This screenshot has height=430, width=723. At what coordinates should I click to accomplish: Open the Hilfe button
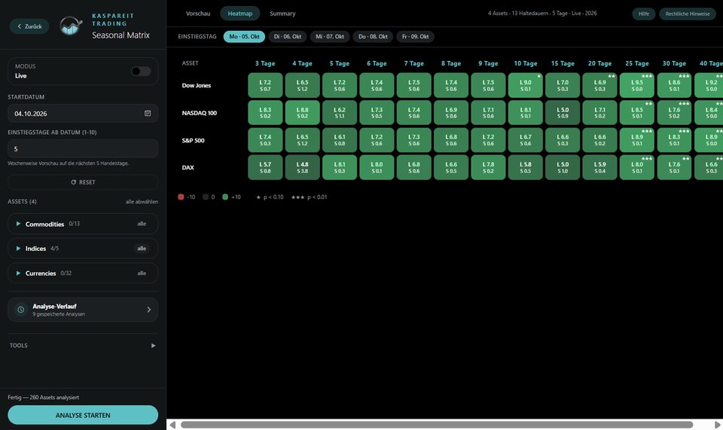(x=644, y=14)
